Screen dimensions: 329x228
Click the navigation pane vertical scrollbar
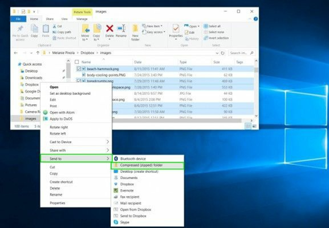click(69, 70)
